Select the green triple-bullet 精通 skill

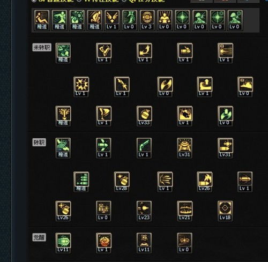click(x=81, y=182)
